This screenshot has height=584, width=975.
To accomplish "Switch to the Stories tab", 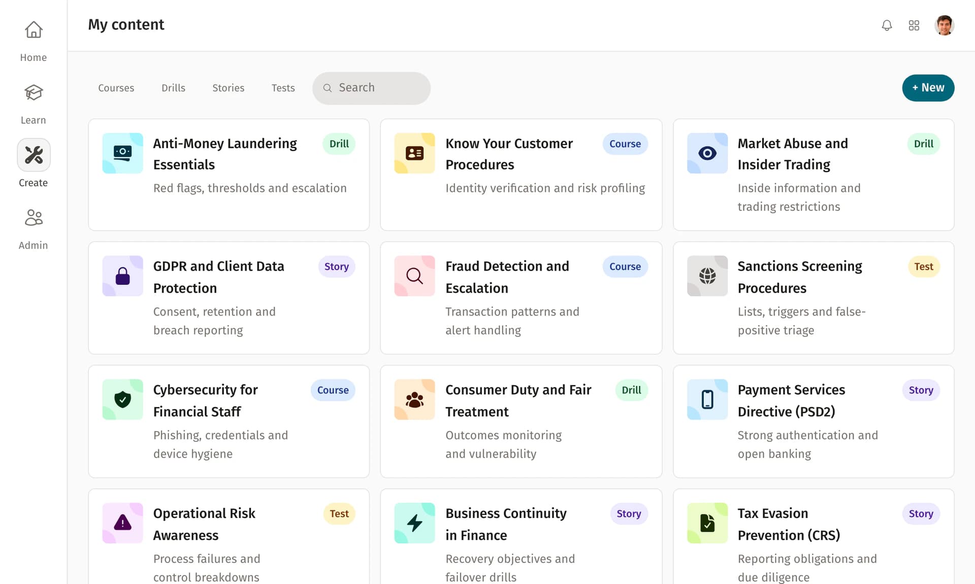I will (228, 88).
